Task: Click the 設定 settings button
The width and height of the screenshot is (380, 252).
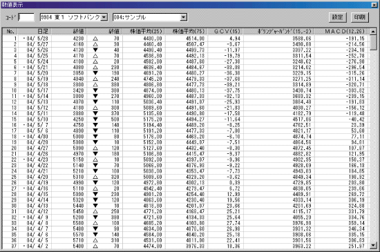Action: pos(338,17)
